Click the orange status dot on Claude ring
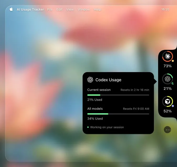Viewport: 177px width, 167px height. click(x=173, y=61)
